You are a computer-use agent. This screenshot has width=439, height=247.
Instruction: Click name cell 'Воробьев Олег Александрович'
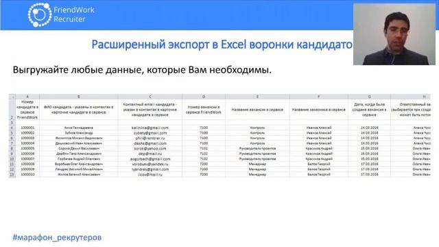[79, 164]
